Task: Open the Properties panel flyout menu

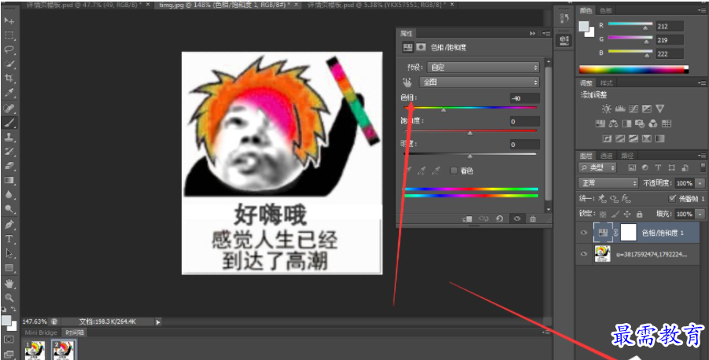Action: pyautogui.click(x=547, y=34)
